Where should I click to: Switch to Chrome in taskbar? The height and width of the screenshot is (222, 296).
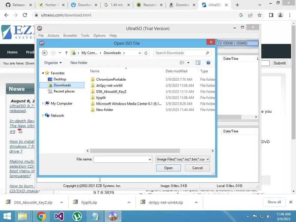pyautogui.click(x=41, y=216)
